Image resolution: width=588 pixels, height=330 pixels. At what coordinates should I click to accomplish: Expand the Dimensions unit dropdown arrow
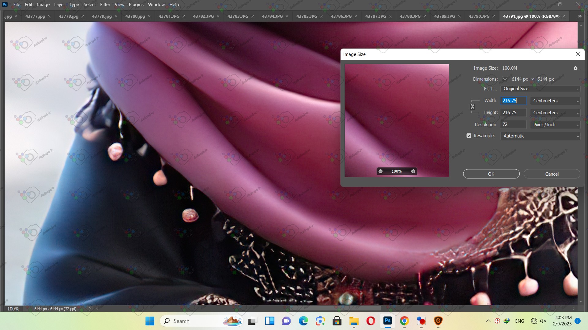click(x=505, y=79)
